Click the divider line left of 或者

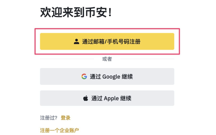coord(67,59)
